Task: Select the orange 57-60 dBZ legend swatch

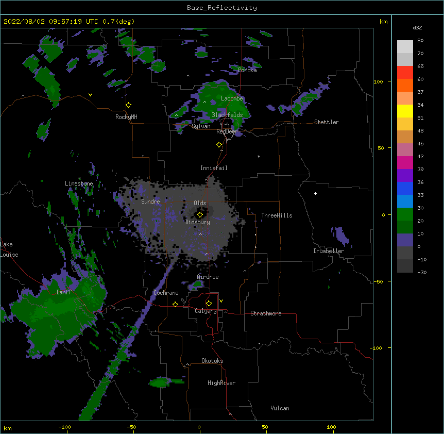Action: point(405,85)
